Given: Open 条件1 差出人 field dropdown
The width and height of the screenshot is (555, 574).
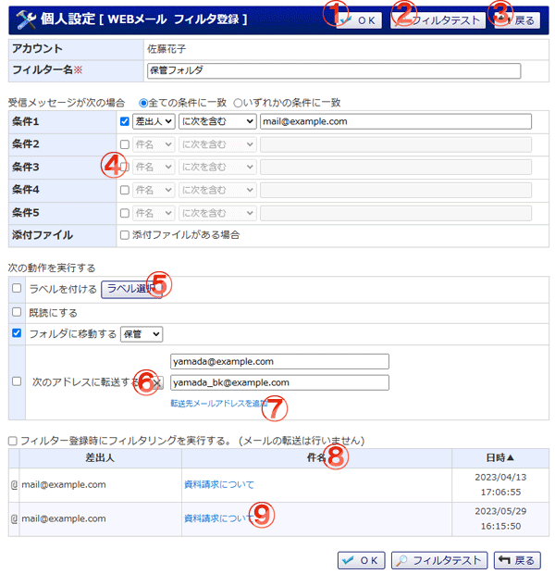Looking at the screenshot, I should coord(154,121).
